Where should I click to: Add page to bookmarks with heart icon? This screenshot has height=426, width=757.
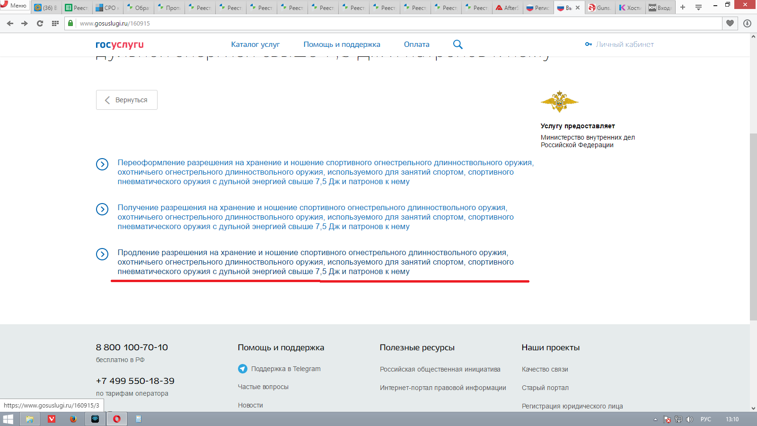(730, 23)
